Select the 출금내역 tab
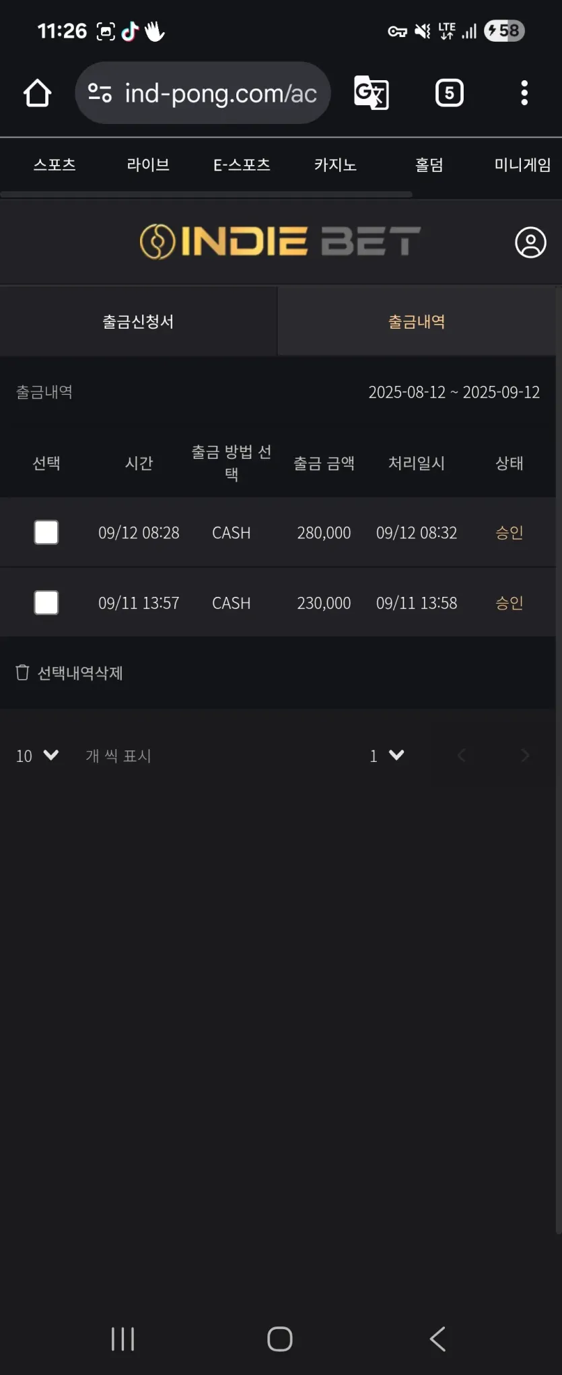This screenshot has width=562, height=1375. point(417,321)
